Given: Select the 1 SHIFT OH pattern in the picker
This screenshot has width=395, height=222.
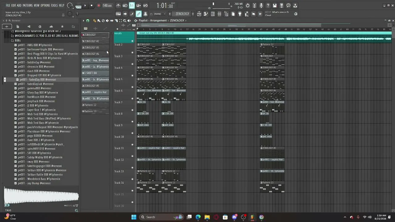Looking at the screenshot, I should pos(95,73).
